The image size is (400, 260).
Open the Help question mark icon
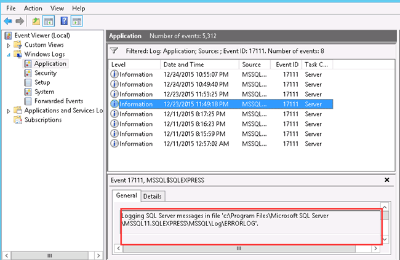click(64, 21)
